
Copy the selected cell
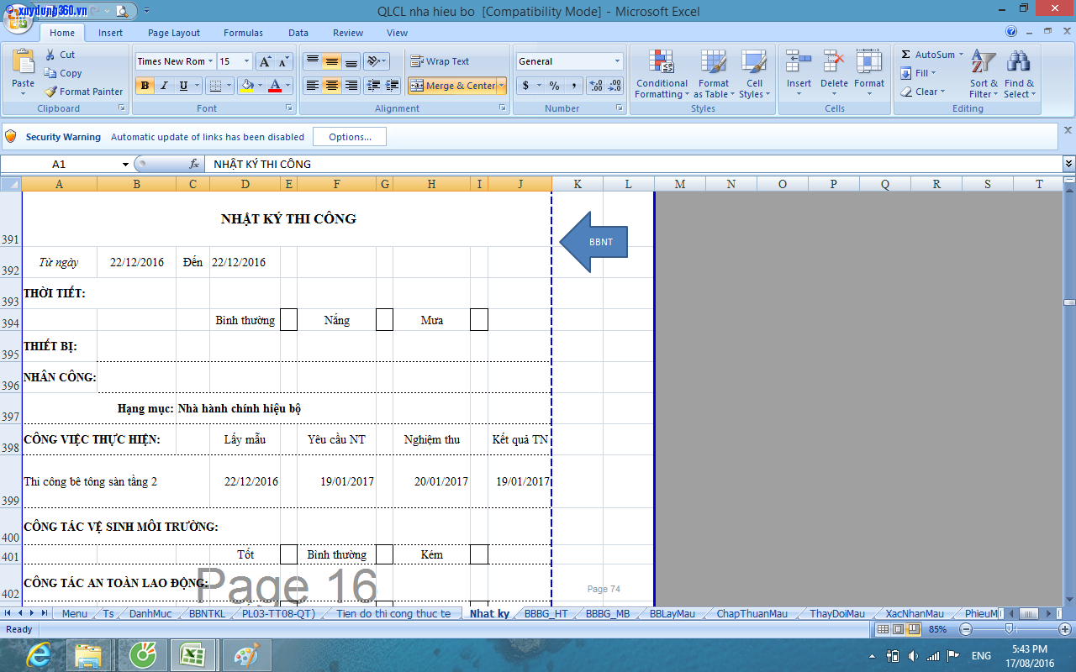pyautogui.click(x=63, y=73)
